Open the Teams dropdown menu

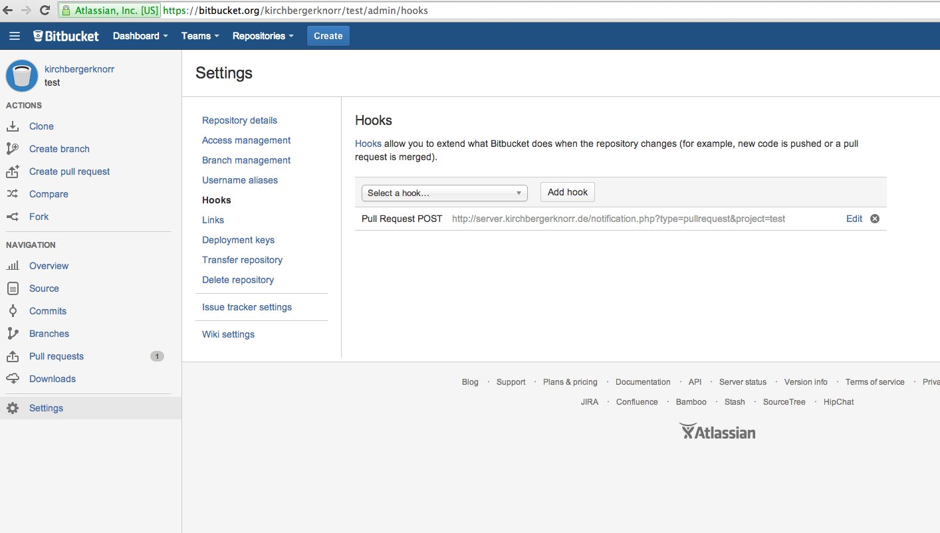pos(200,36)
